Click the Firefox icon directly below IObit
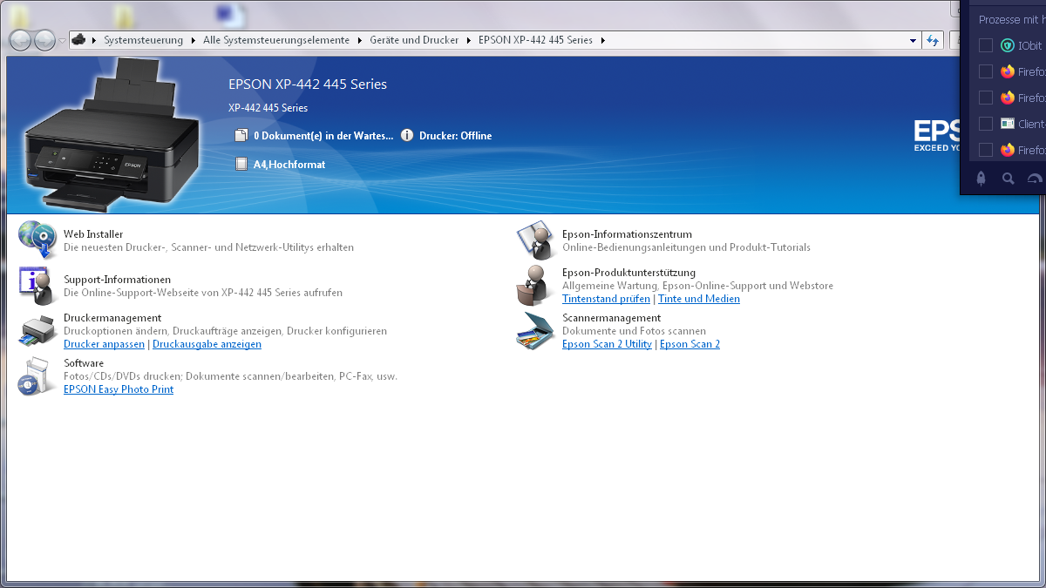Screen dimensions: 1046x588 (x=1008, y=71)
